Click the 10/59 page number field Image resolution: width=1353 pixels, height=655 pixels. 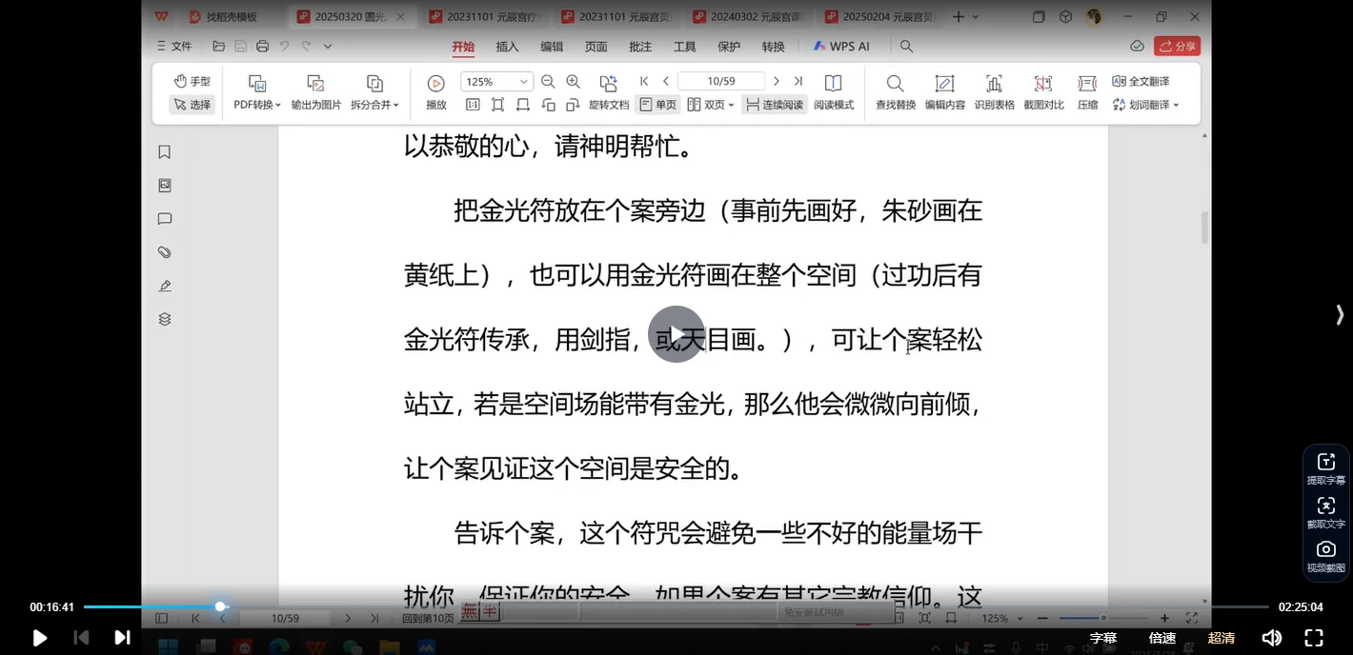pyautogui.click(x=721, y=82)
